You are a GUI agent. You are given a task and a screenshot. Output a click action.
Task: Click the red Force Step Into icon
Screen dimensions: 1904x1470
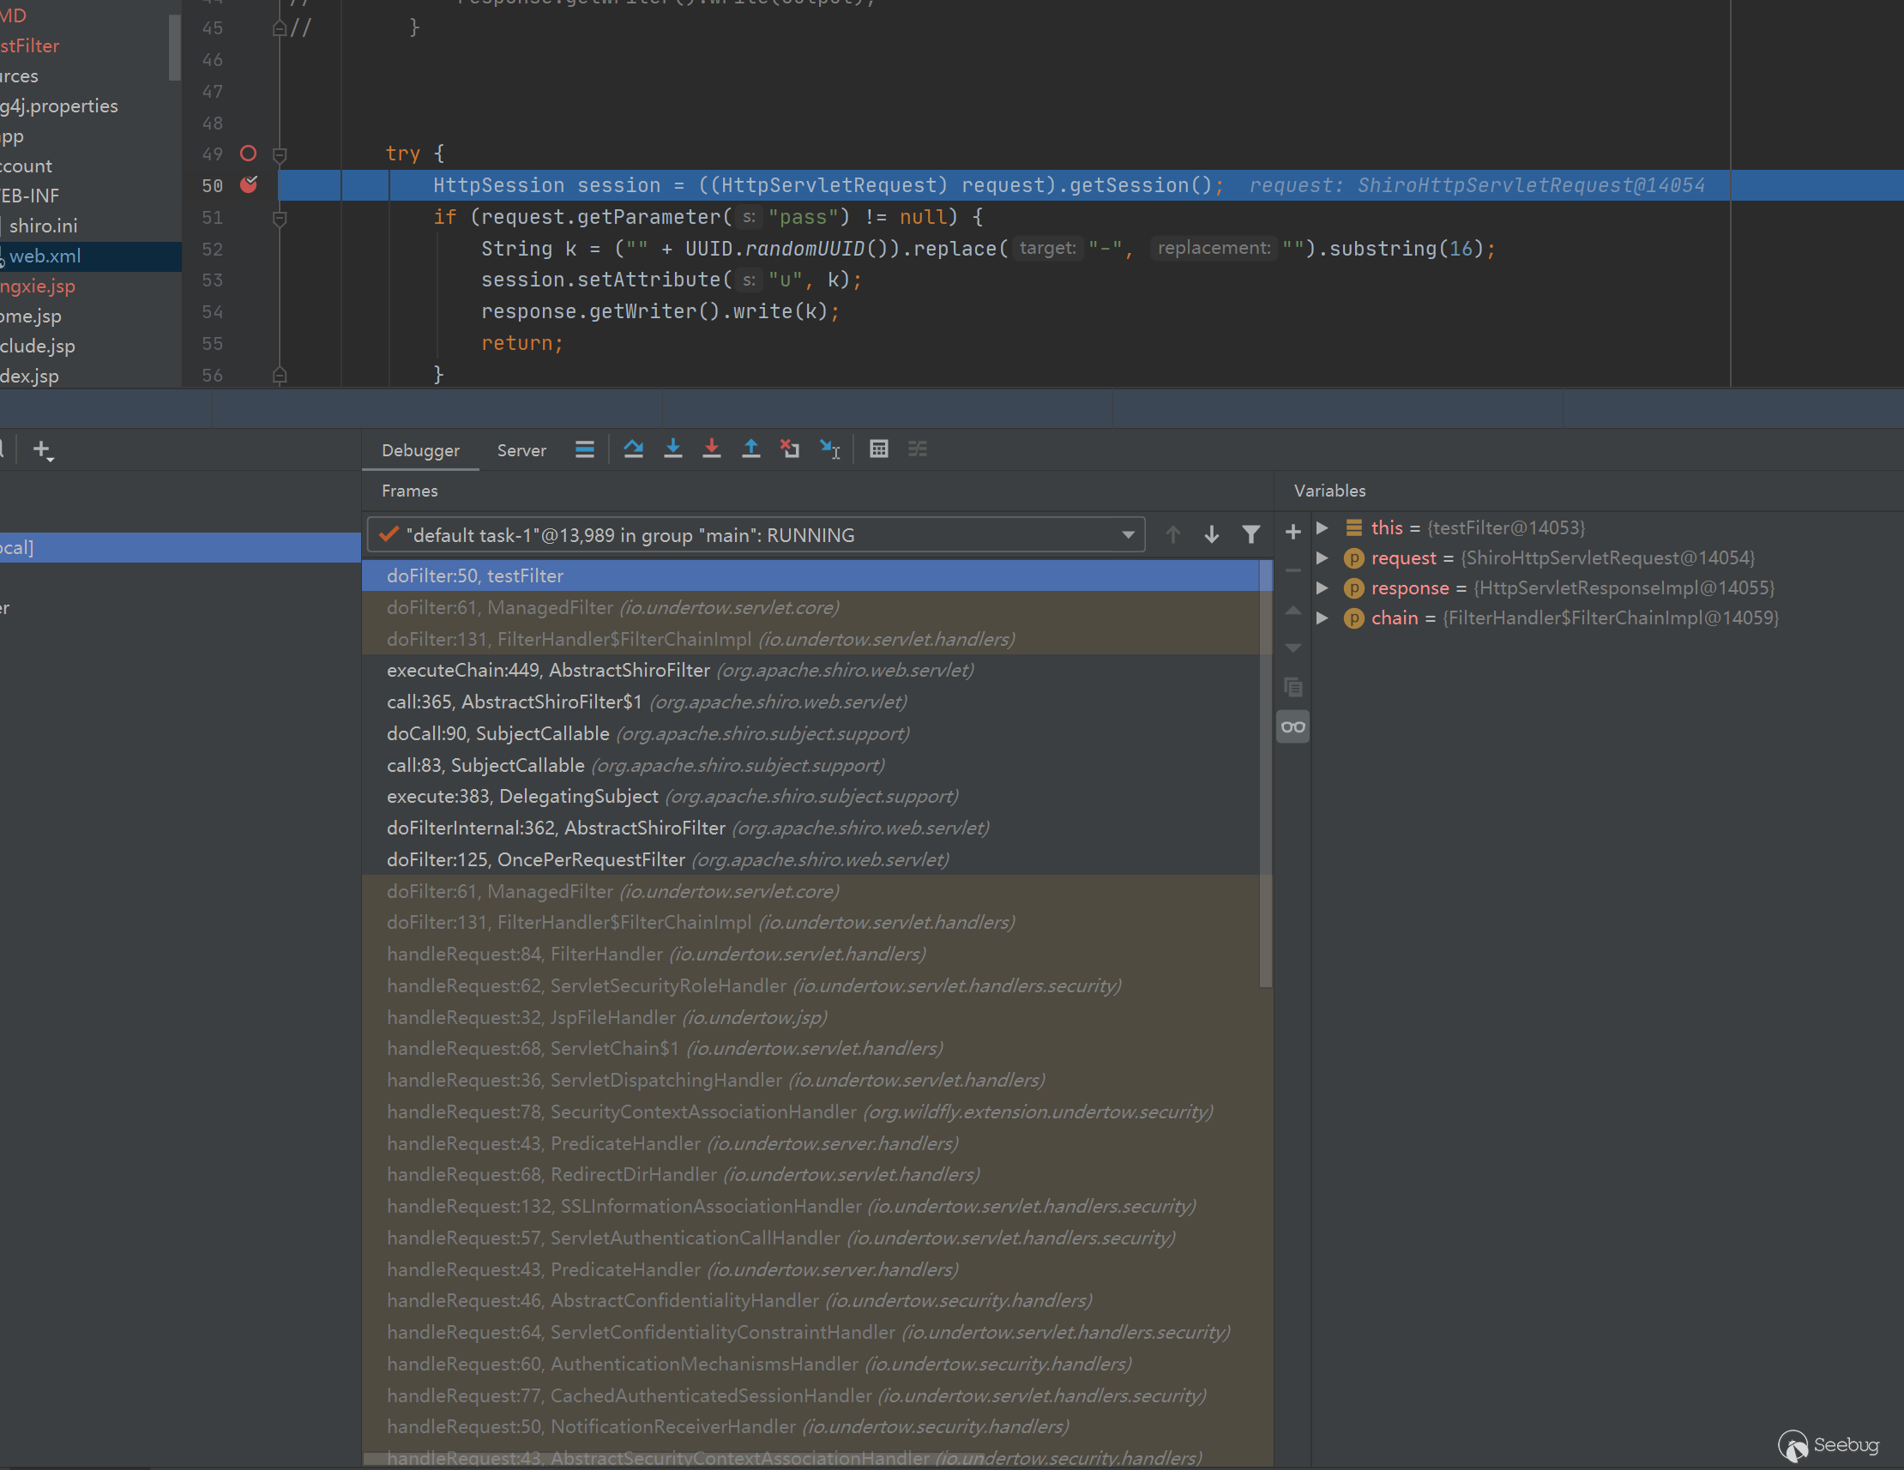[711, 449]
